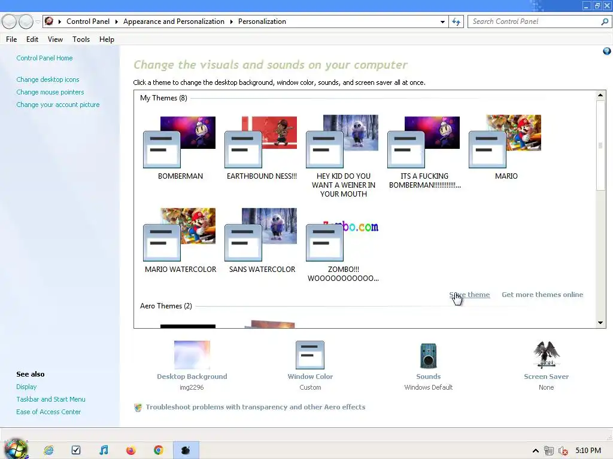Apply the MARIO theme
Viewport: 613px width, 459px height.
tap(506, 148)
